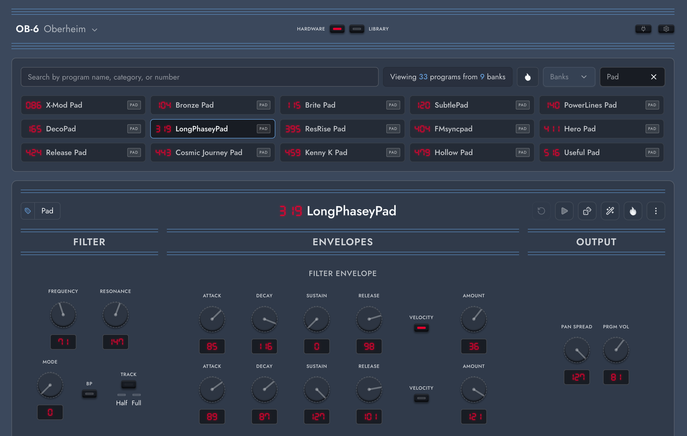This screenshot has height=436, width=687.
Task: Open the three-dot more options menu
Action: click(x=656, y=211)
